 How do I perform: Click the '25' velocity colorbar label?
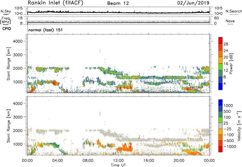point(226,123)
